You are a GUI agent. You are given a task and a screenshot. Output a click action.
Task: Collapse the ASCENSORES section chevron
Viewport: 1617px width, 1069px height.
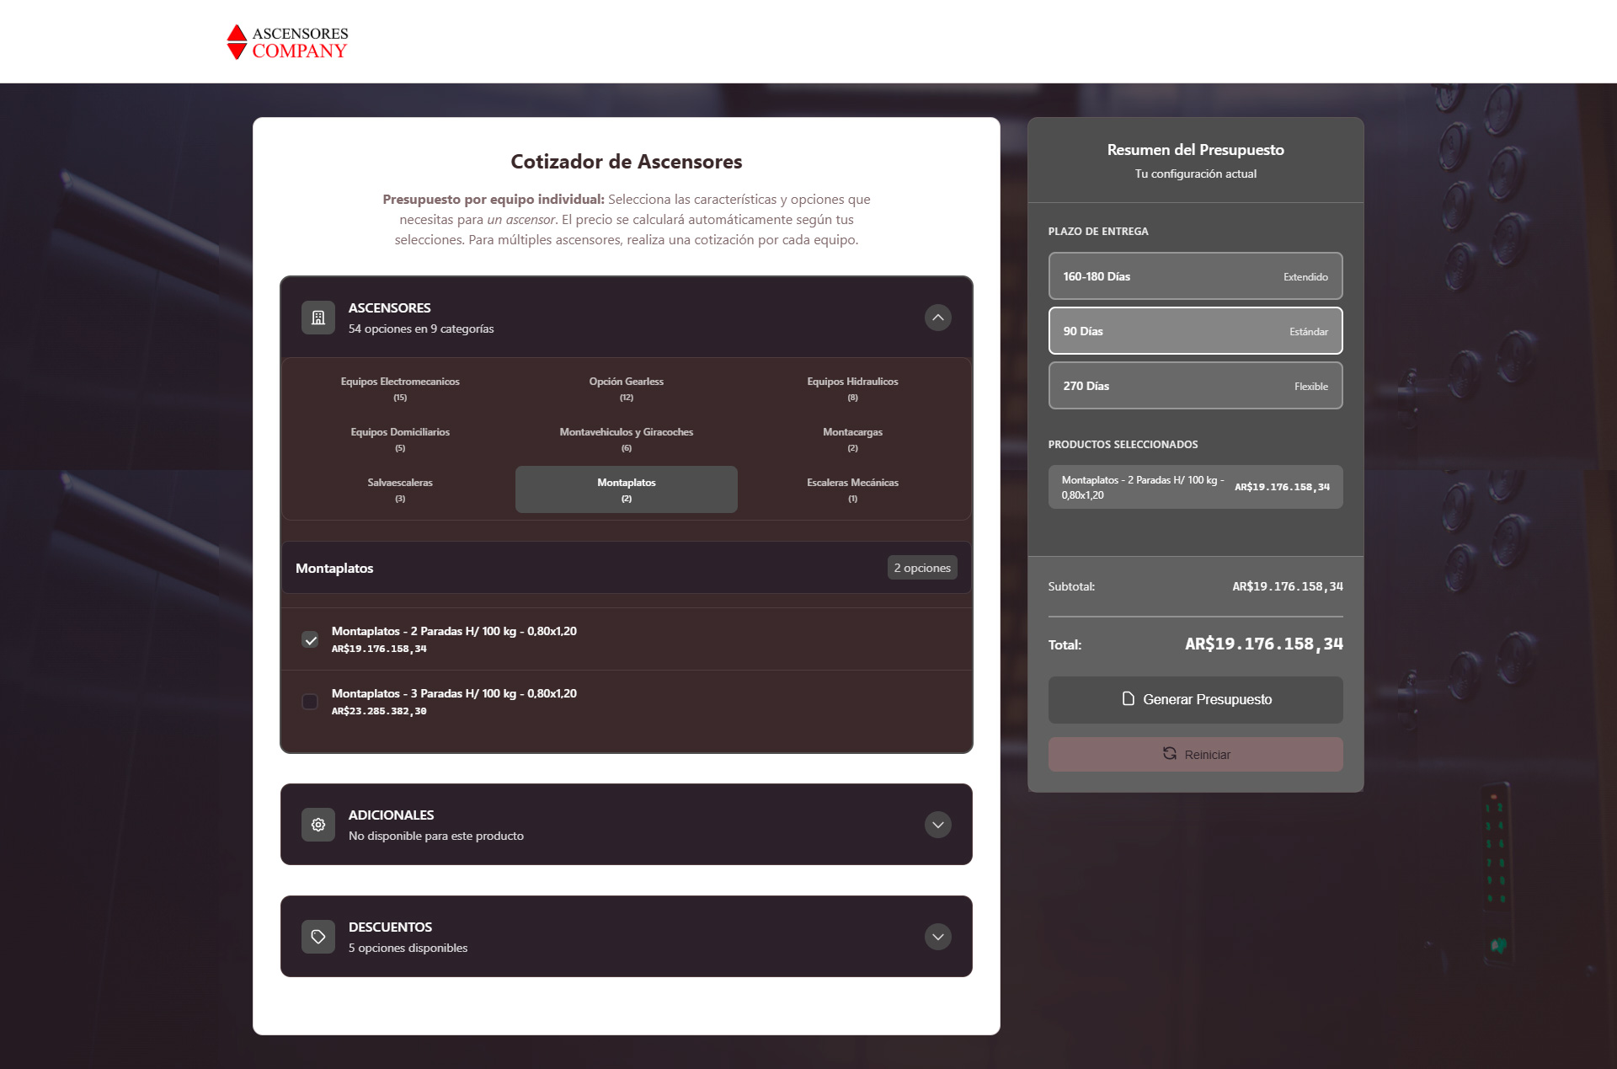point(937,318)
